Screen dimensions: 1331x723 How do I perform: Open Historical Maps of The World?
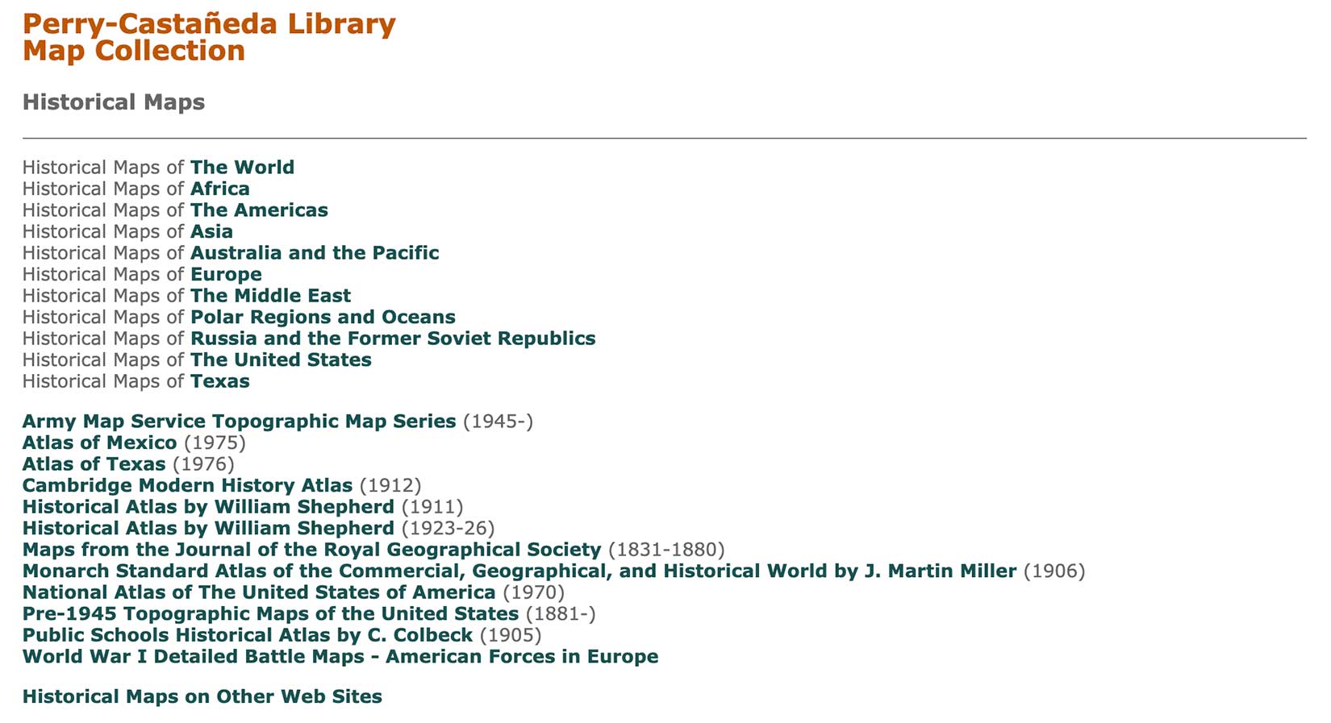click(x=242, y=168)
